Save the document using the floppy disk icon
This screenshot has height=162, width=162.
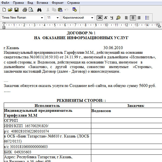tap(16, 10)
